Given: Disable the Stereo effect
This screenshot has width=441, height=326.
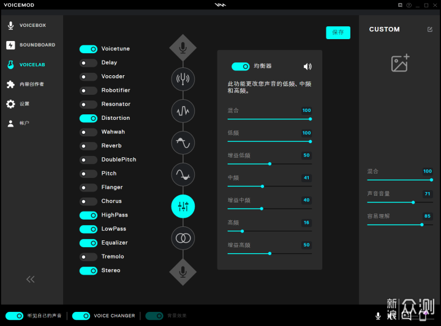Looking at the screenshot, I should click(x=88, y=271).
